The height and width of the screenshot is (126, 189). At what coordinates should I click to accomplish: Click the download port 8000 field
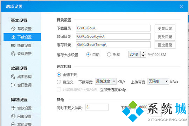[x=149, y=107]
